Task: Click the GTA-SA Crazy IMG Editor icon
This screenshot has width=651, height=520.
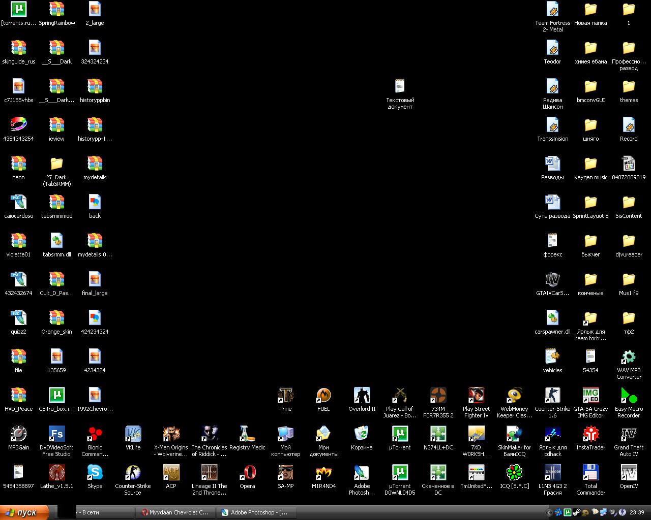Action: 590,395
